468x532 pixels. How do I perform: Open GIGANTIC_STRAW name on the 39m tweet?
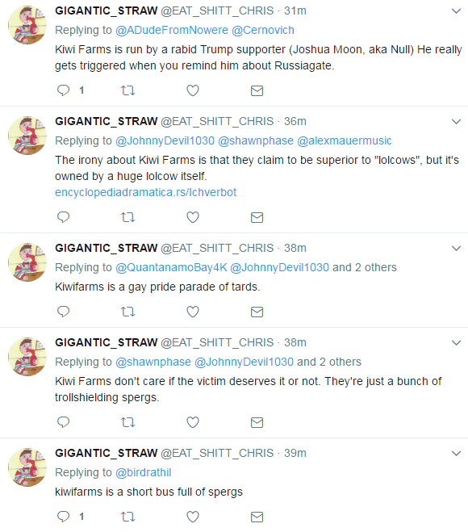(x=107, y=453)
